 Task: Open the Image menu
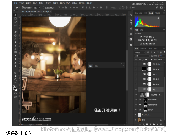pos(35,3)
